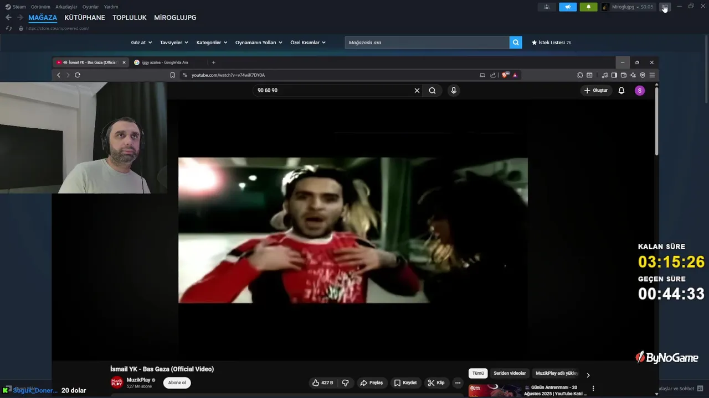Click Steam forward navigation arrow
The height and width of the screenshot is (398, 709).
pos(20,18)
